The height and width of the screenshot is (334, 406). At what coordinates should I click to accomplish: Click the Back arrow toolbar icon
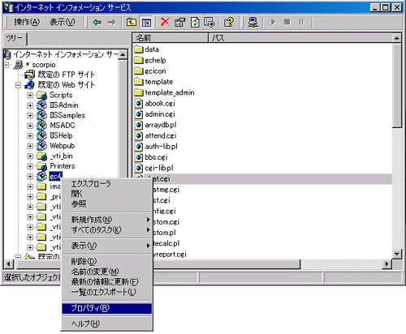click(97, 22)
